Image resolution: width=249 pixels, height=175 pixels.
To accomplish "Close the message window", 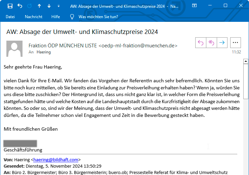I will click(241, 6).
